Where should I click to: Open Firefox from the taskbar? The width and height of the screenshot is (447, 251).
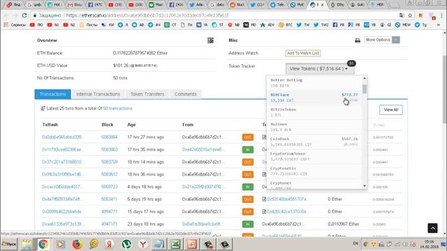(77, 244)
